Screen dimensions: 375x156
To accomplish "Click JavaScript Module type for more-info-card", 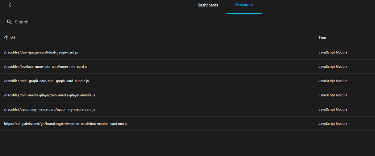I will [x=333, y=67].
